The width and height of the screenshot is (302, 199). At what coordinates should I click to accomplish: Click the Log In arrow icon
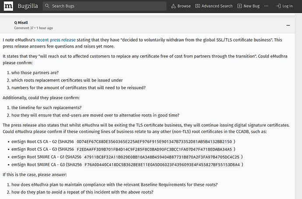click(278, 6)
